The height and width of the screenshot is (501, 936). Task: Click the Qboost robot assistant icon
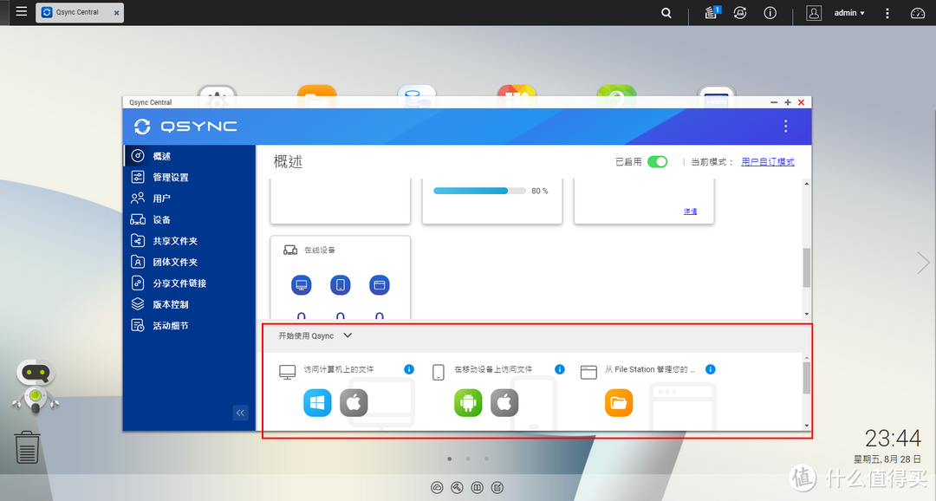[36, 387]
